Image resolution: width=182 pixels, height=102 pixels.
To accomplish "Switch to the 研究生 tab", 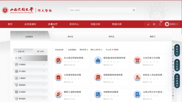I will pos(111,36).
